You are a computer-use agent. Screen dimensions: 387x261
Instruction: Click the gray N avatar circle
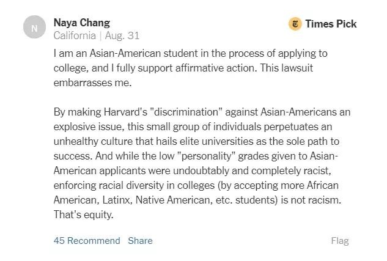coord(34,28)
